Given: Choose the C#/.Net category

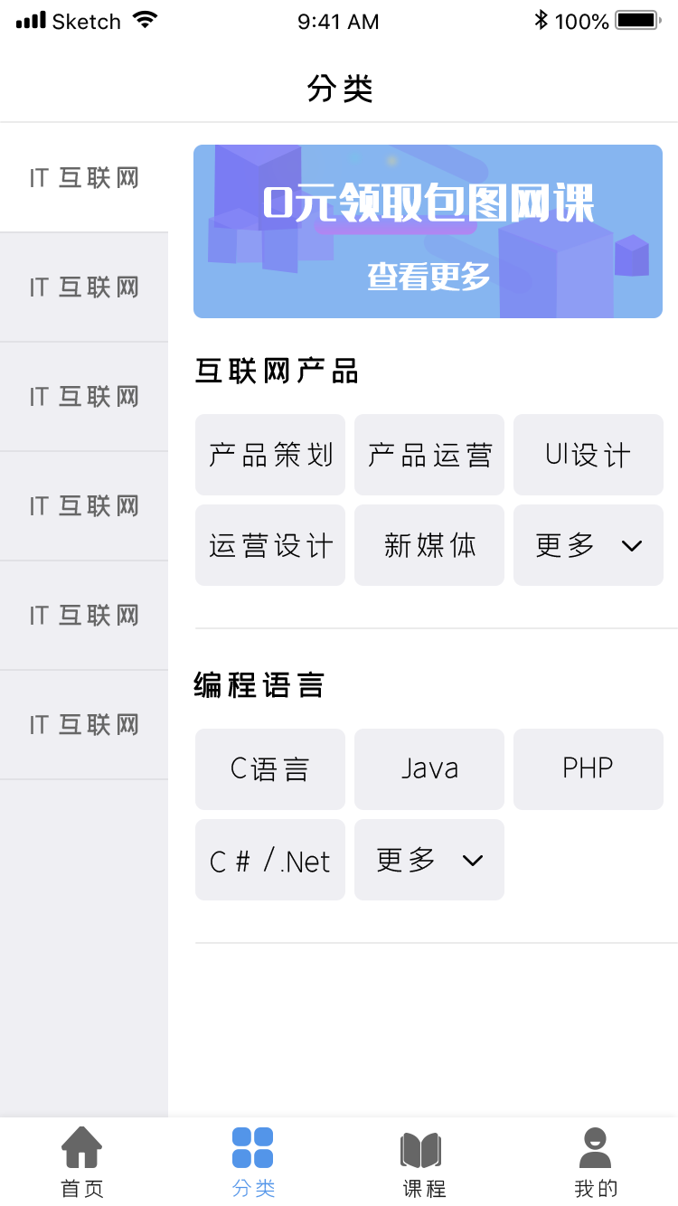Looking at the screenshot, I should coord(270,860).
